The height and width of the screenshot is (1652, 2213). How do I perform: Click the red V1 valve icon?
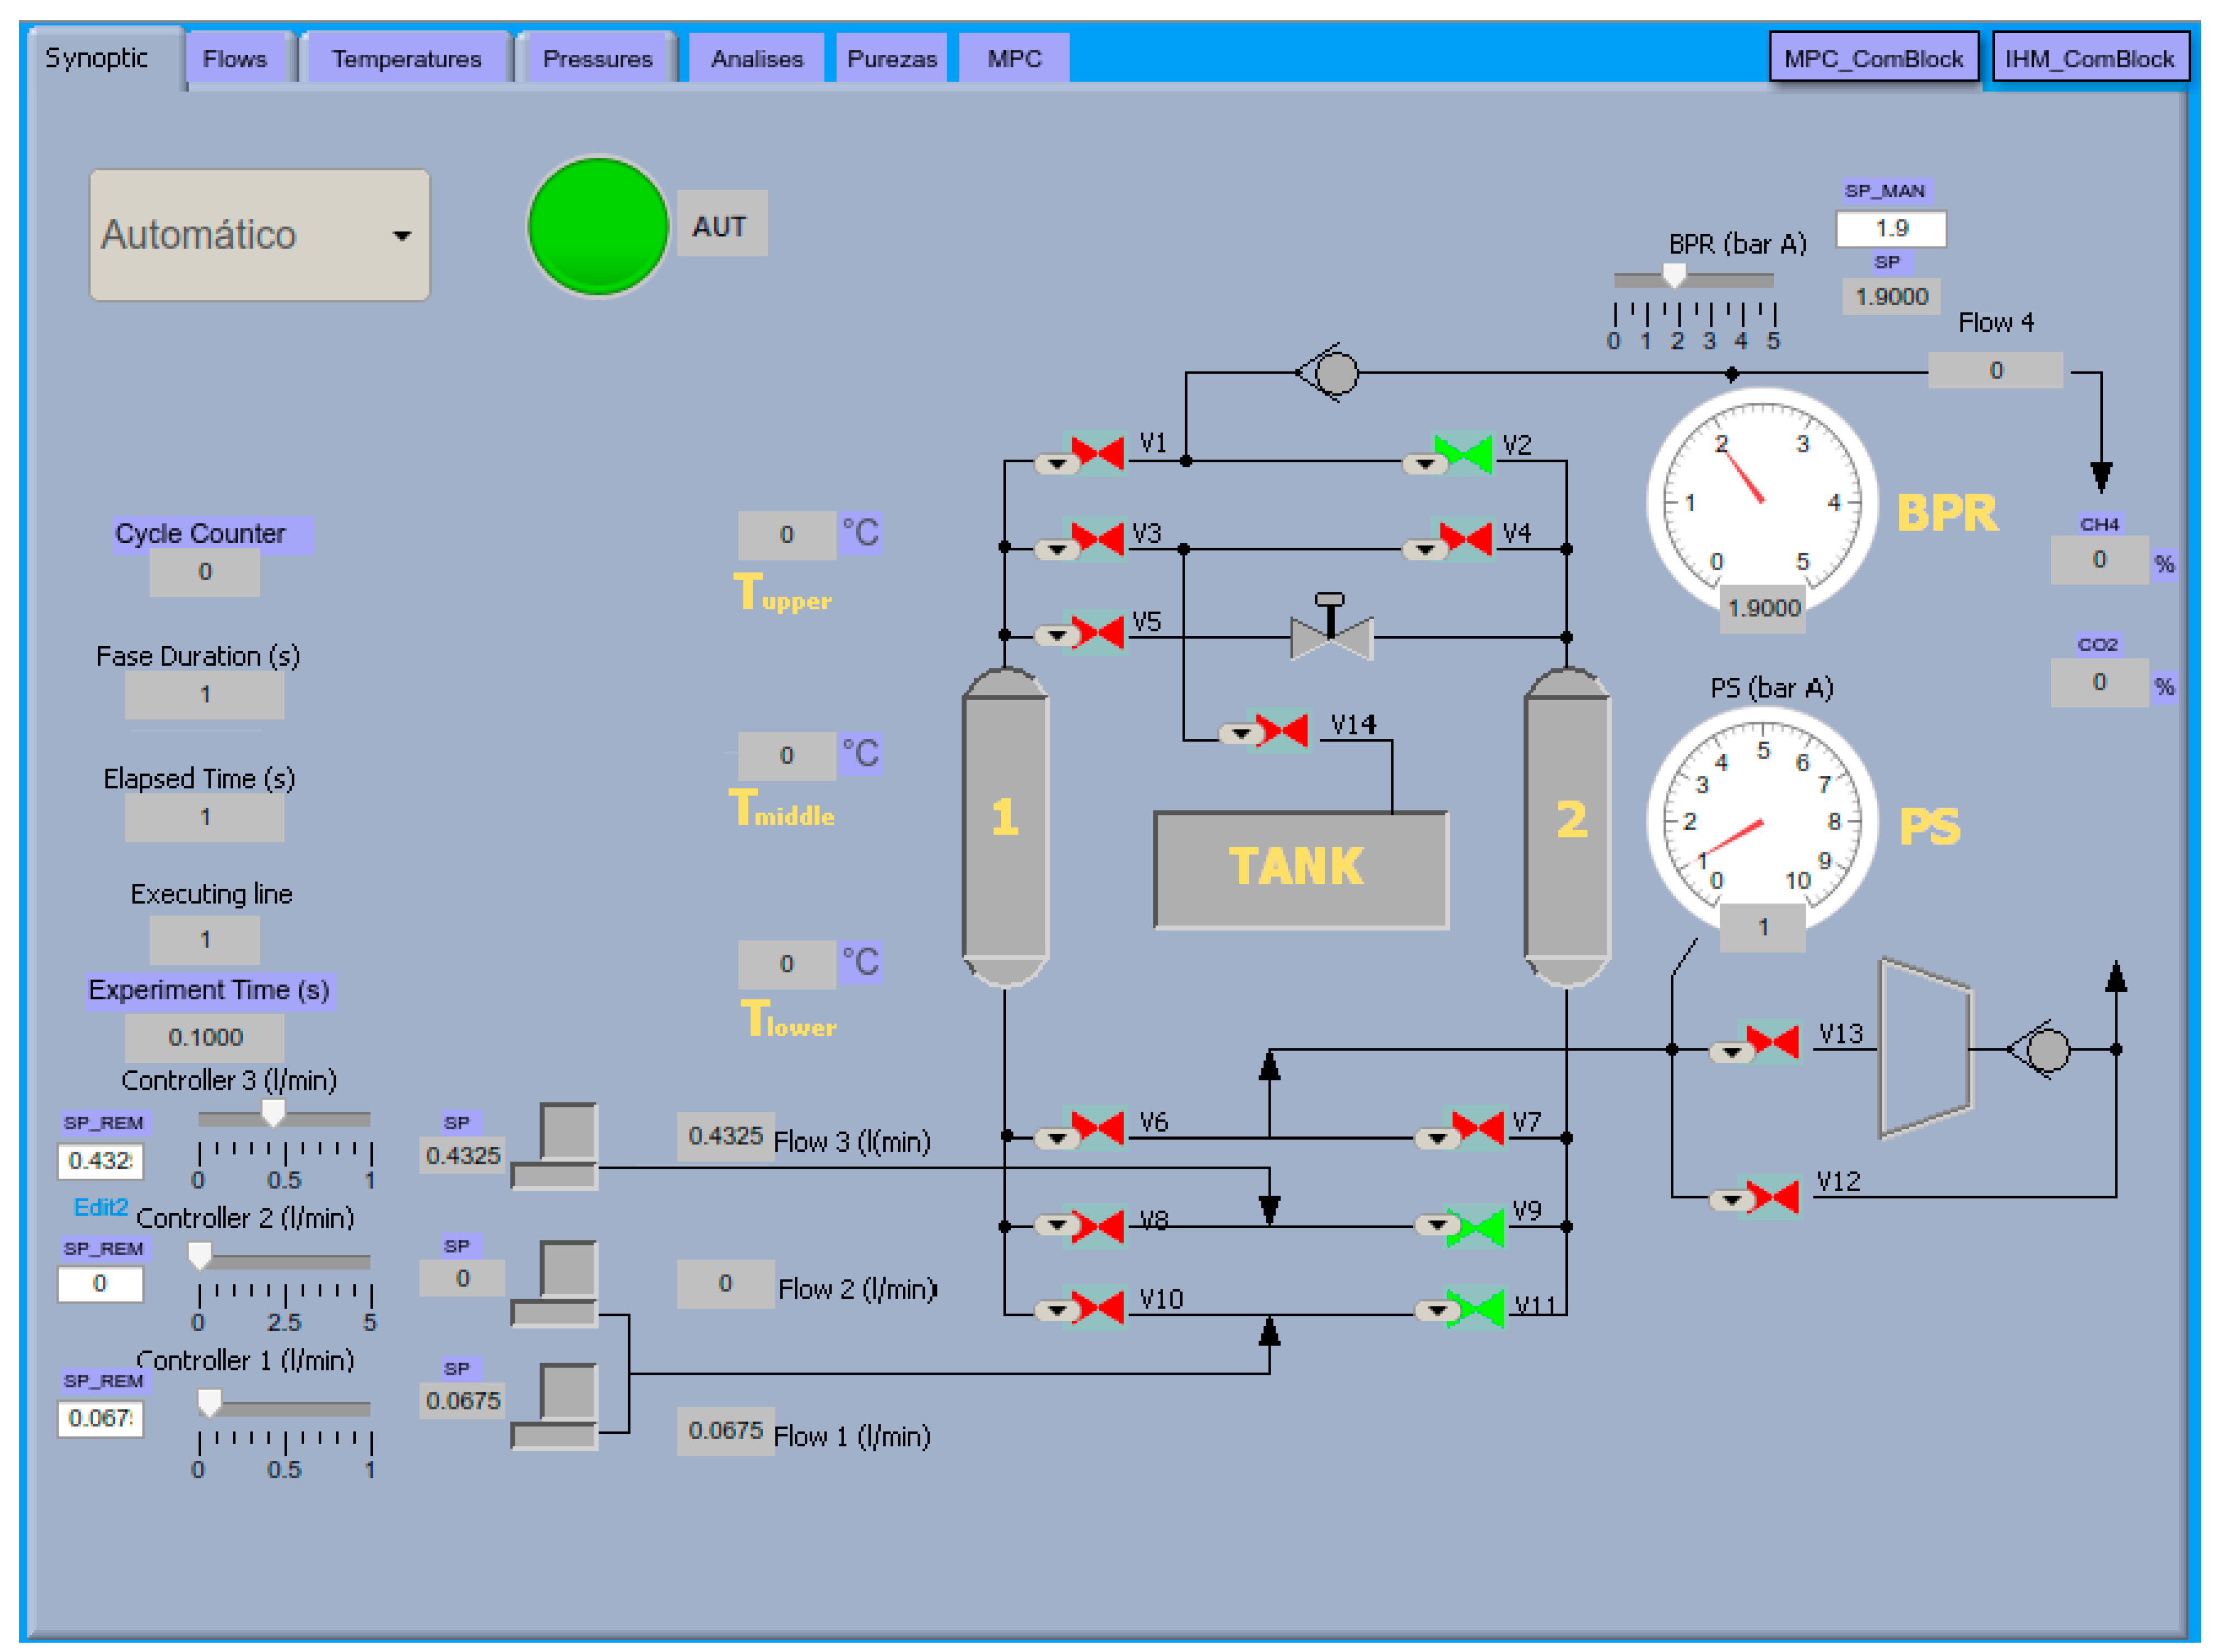click(x=1097, y=455)
